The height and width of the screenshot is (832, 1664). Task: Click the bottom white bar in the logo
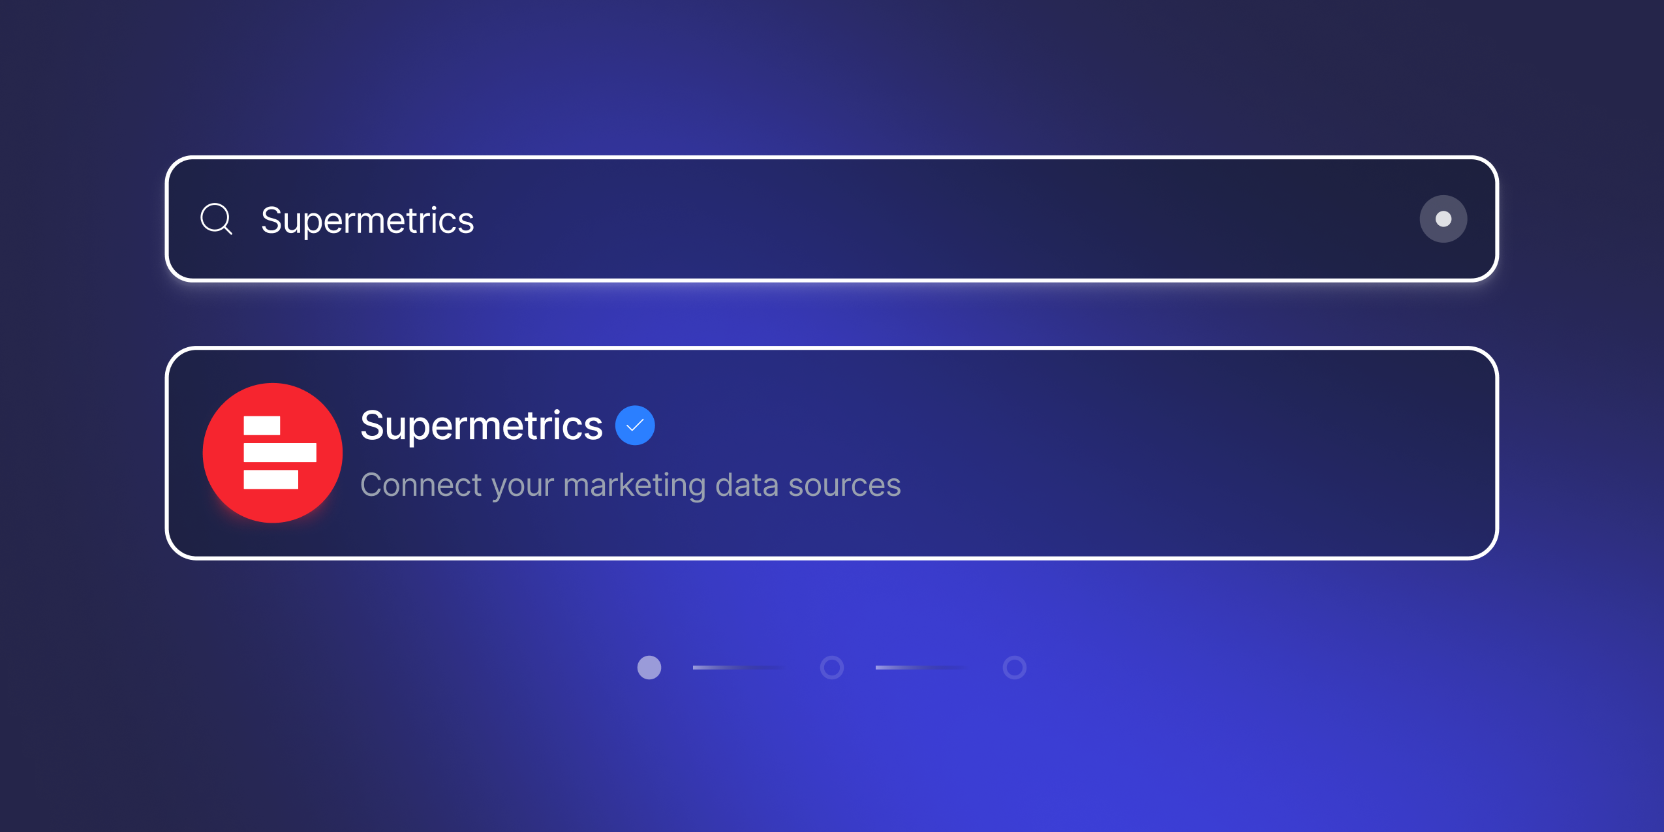[x=271, y=480]
